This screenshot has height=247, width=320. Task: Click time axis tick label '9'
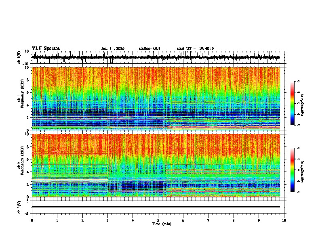coord(259,220)
